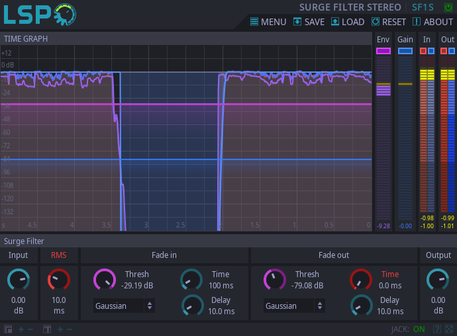Click the LOAD upload-arrow icon
Viewport: 457px width, 336px height.
coord(335,22)
